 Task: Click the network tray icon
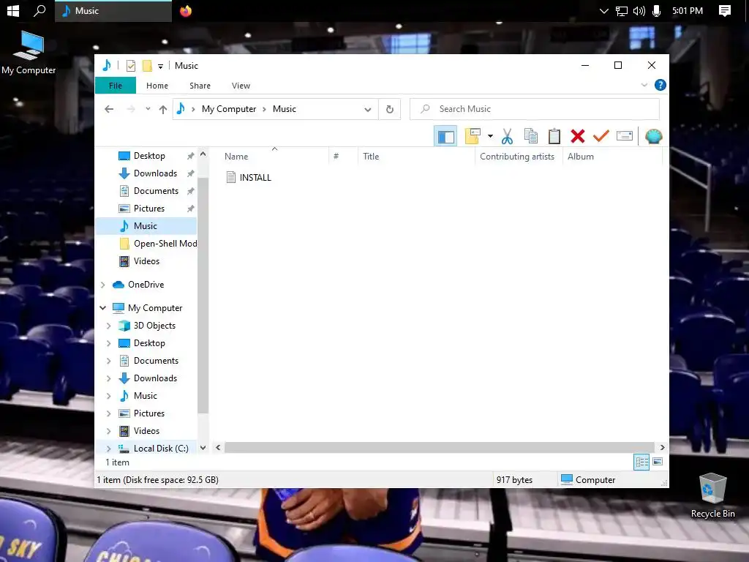[621, 11]
